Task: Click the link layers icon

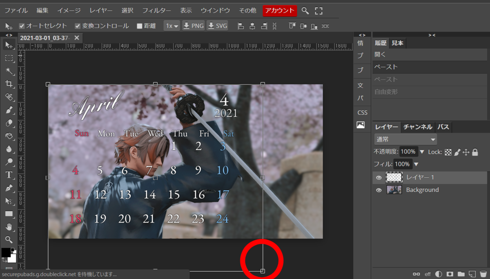Action: (x=416, y=274)
